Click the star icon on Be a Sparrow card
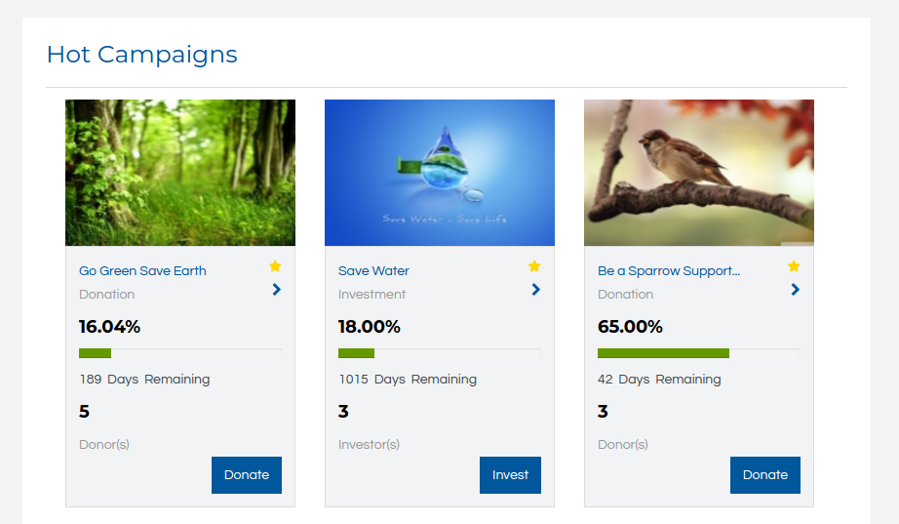 (794, 265)
